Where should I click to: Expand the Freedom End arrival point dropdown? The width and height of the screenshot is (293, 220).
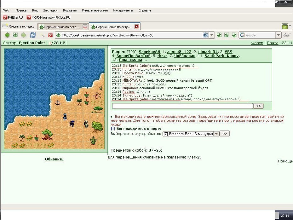click(216, 134)
